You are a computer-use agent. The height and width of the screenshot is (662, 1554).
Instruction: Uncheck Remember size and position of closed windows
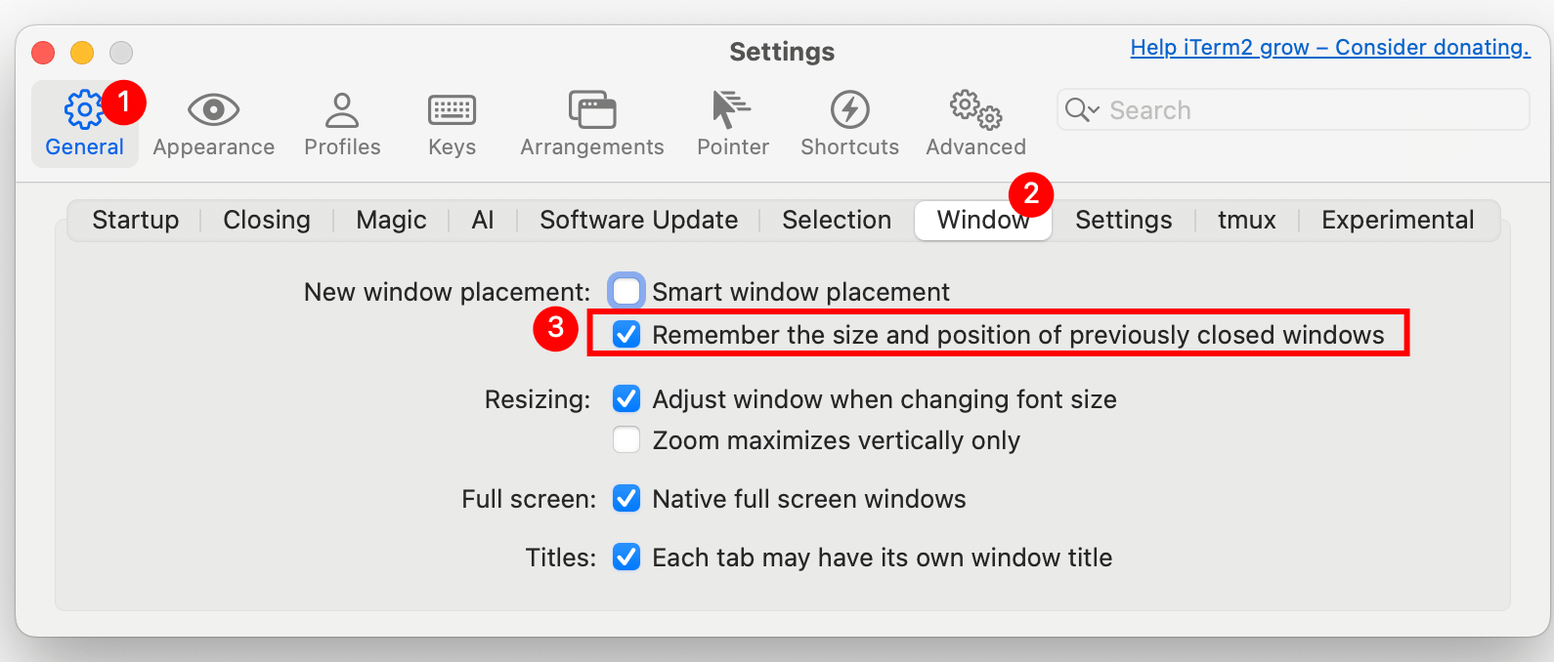pyautogui.click(x=626, y=335)
